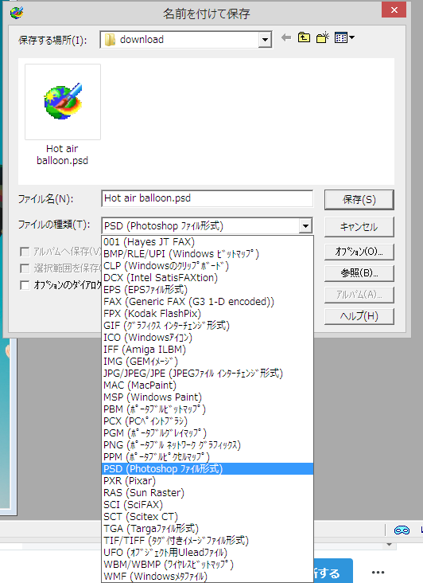Click the ヘルプ(H) help button
The width and height of the screenshot is (423, 583).
coord(359,316)
